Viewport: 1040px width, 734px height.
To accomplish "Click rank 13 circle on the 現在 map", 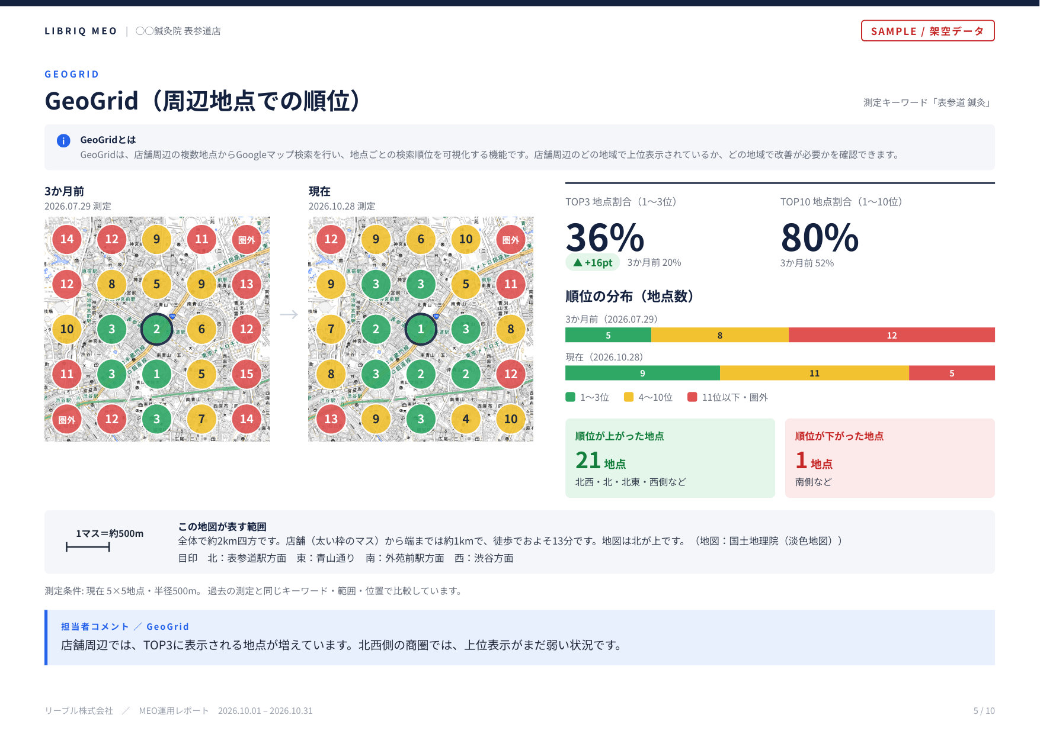I will coord(331,419).
